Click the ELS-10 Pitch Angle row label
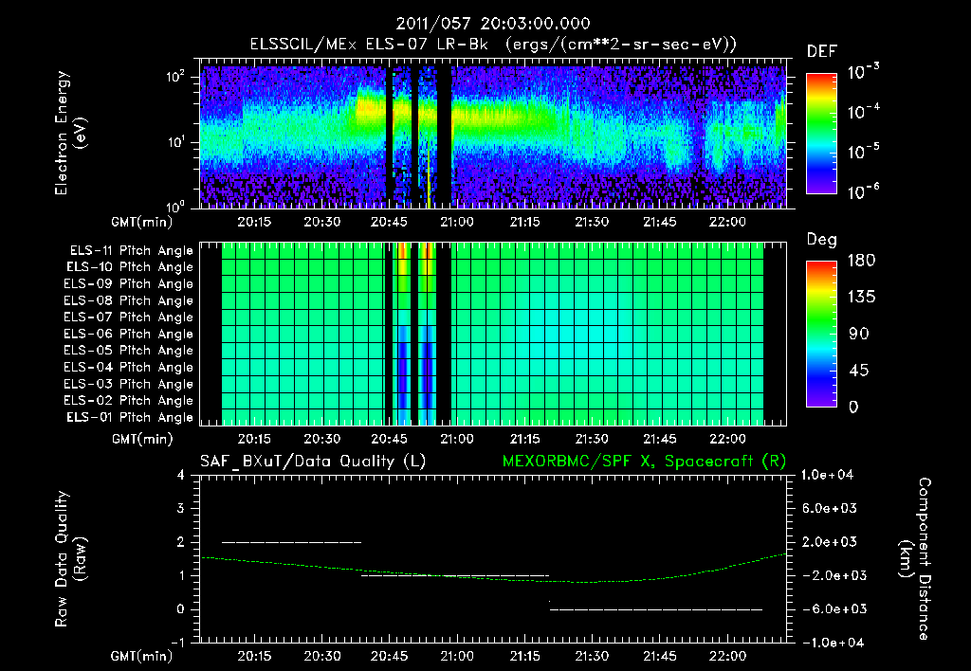This screenshot has width=971, height=671. [129, 267]
